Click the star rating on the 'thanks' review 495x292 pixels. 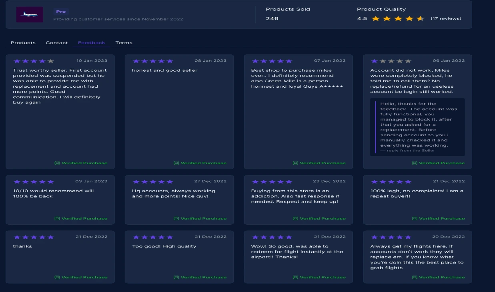tap(34, 237)
